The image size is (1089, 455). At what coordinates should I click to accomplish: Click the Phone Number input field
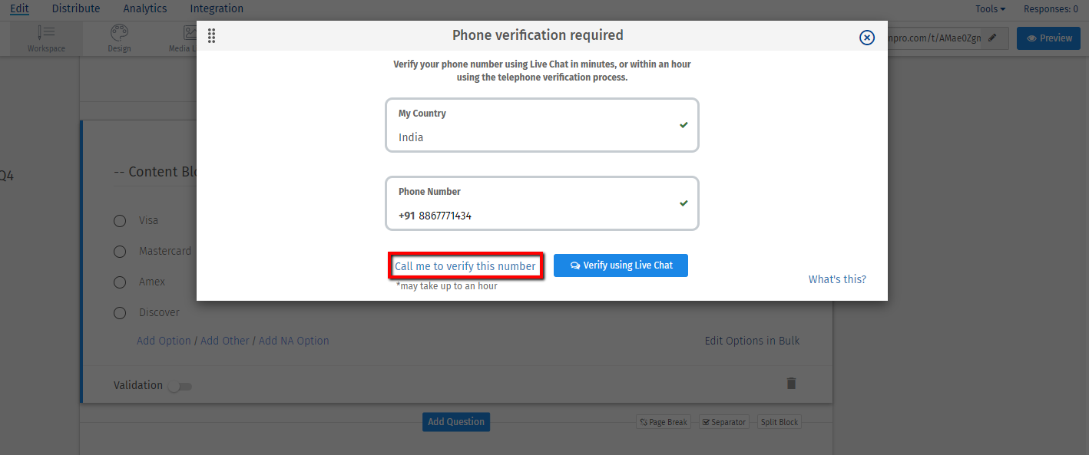[541, 203]
